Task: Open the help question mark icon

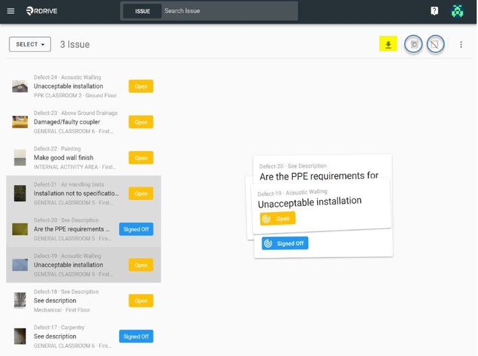Action: [x=434, y=11]
